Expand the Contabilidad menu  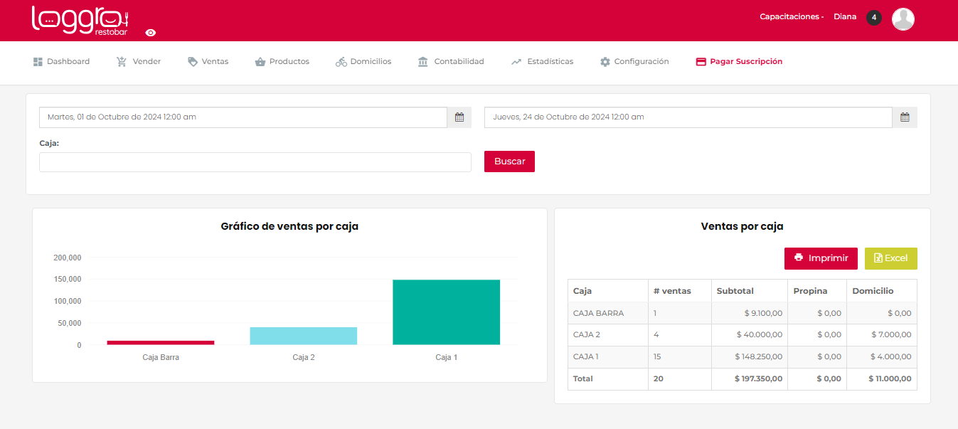click(x=451, y=62)
